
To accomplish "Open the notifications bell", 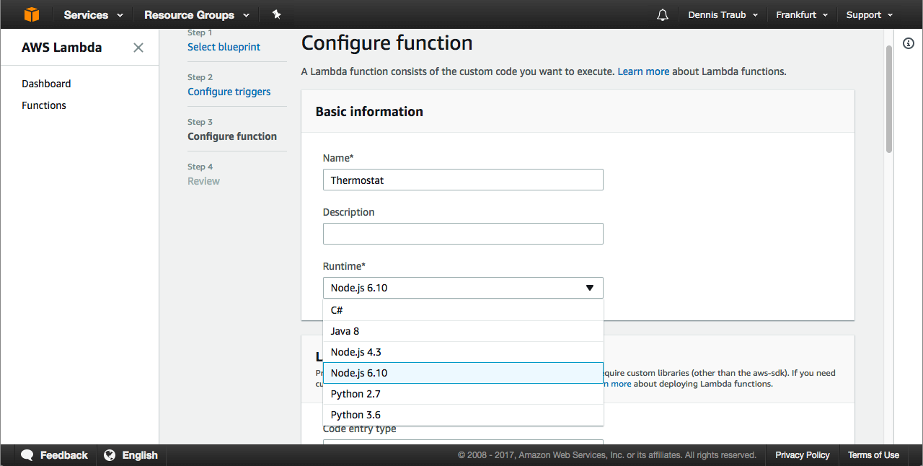I will 663,15.
